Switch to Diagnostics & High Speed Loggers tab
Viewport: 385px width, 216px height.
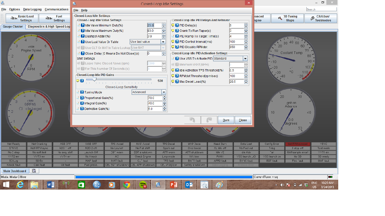[x=49, y=27]
